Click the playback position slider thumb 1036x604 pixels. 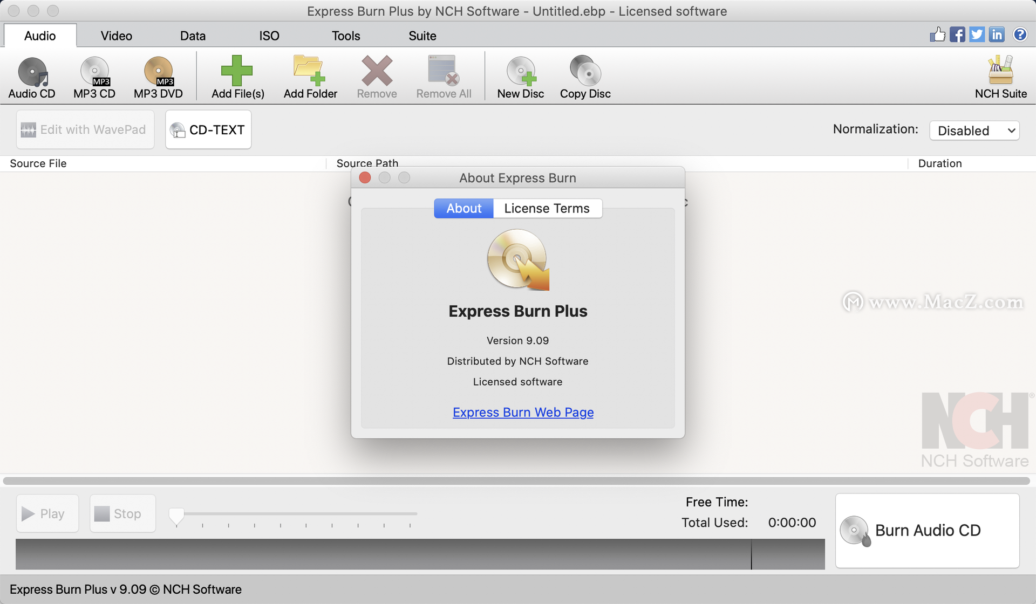[x=176, y=516]
